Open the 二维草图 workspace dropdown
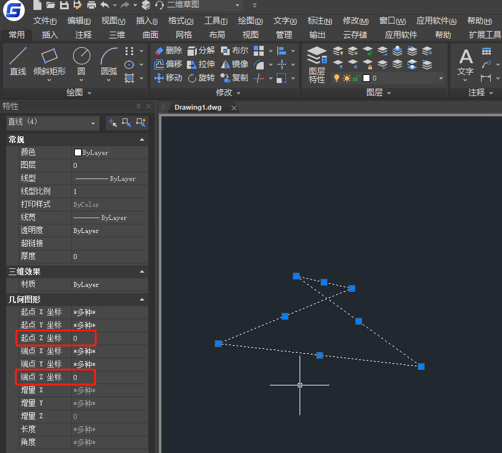 [237, 5]
